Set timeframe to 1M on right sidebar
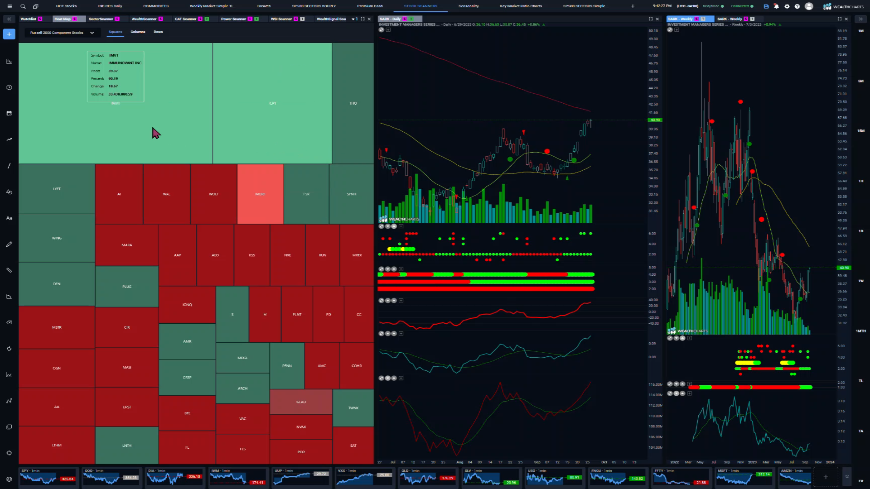 tap(860, 31)
